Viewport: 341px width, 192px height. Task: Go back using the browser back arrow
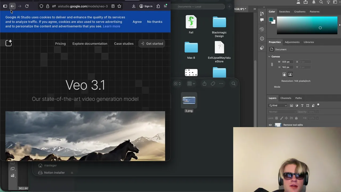tap(13, 6)
